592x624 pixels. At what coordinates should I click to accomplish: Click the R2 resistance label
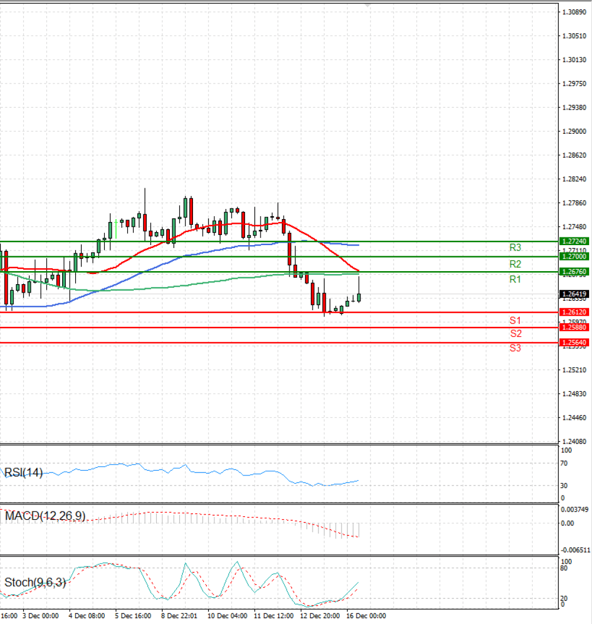(515, 264)
